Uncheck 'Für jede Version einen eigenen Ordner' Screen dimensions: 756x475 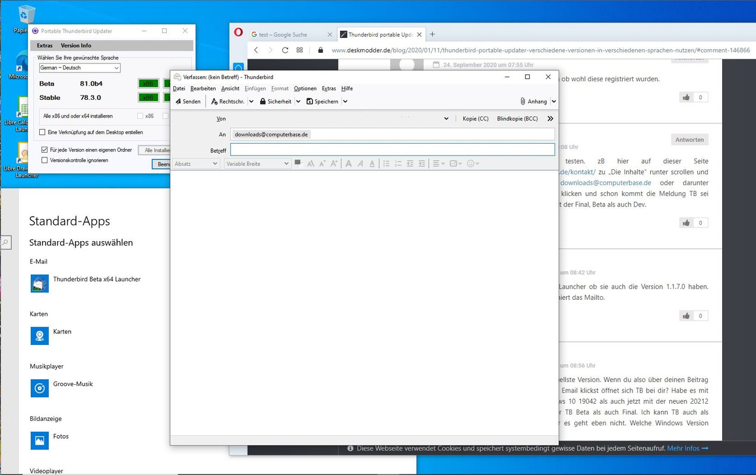coord(45,150)
